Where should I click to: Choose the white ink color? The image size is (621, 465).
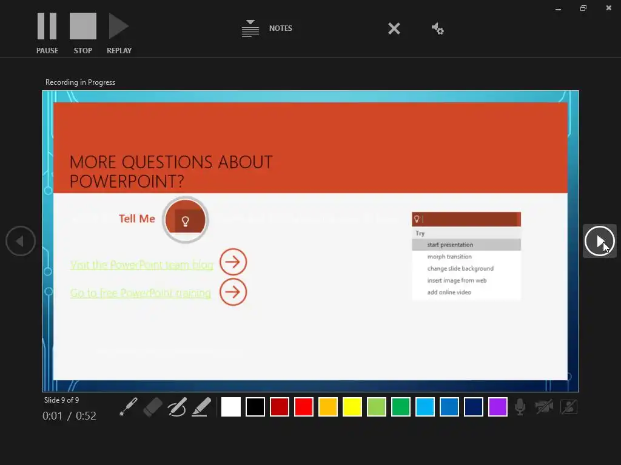(x=231, y=407)
